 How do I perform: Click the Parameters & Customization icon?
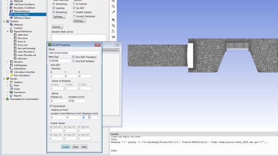click(7, 99)
